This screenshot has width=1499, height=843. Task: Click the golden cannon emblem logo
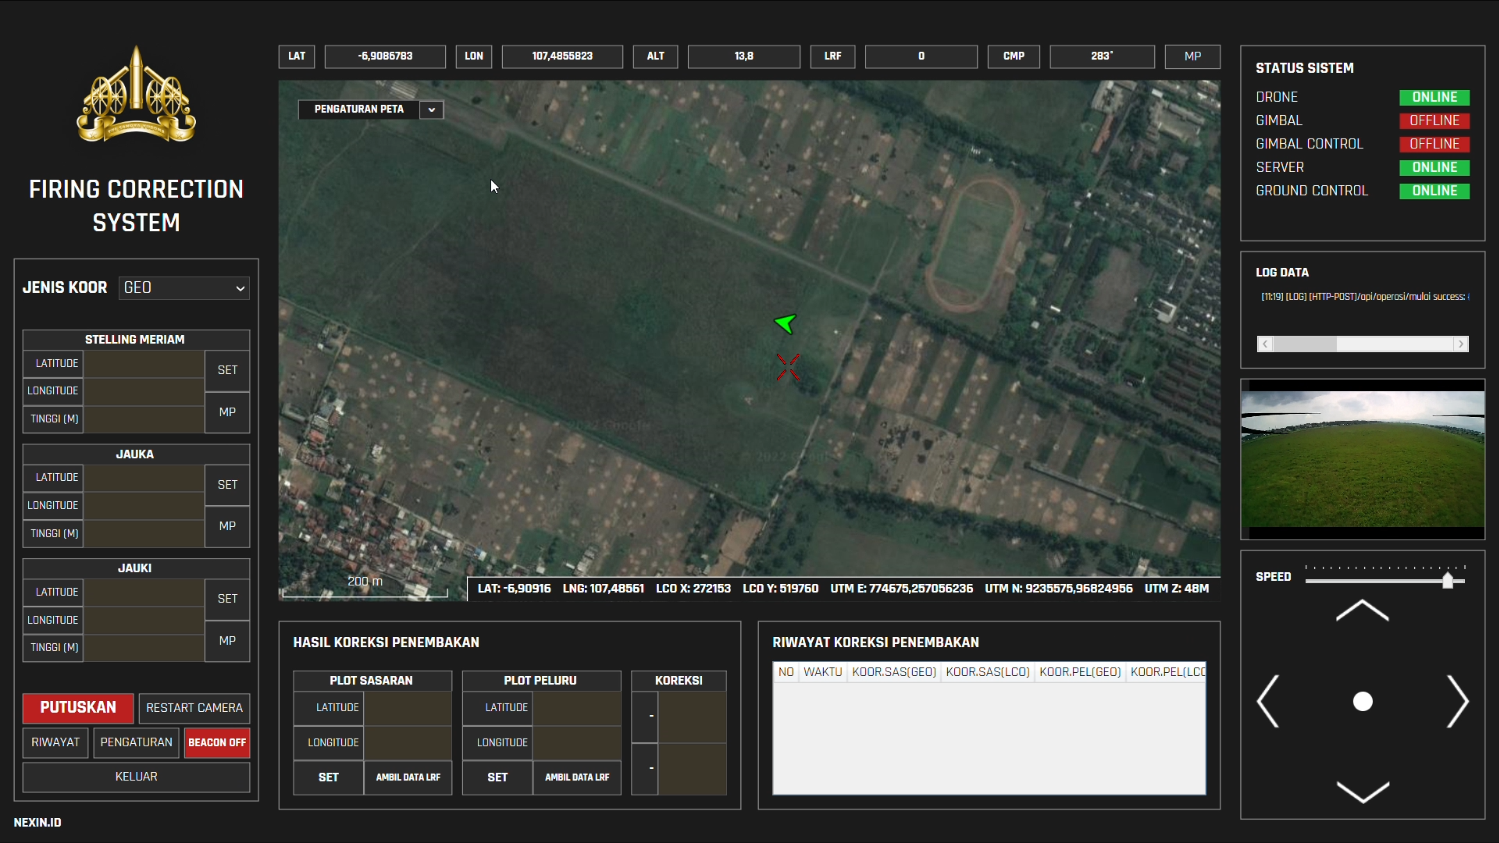136,95
